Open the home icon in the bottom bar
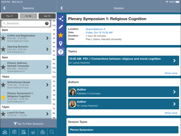This screenshot has height=136, width=181. (x=5, y=132)
